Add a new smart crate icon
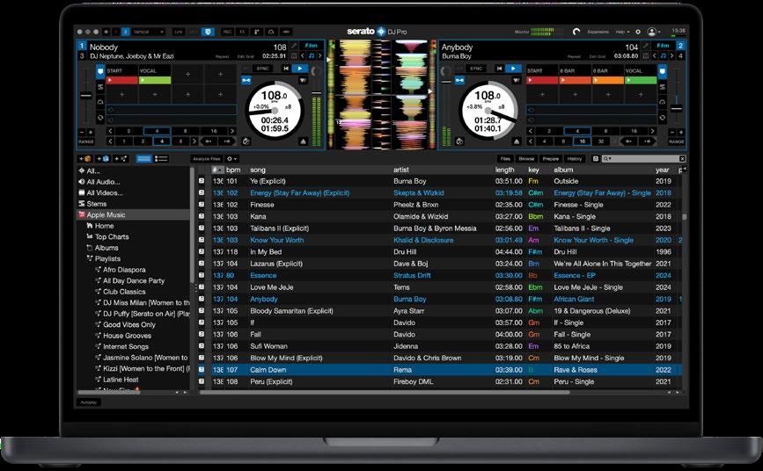Screen dimensions: 763x471 [103, 158]
